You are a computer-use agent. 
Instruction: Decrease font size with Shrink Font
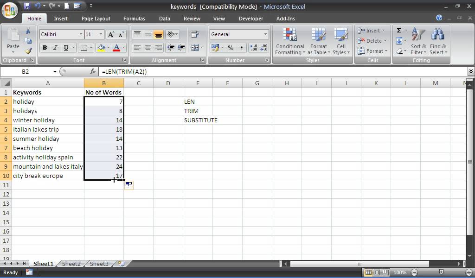121,34
